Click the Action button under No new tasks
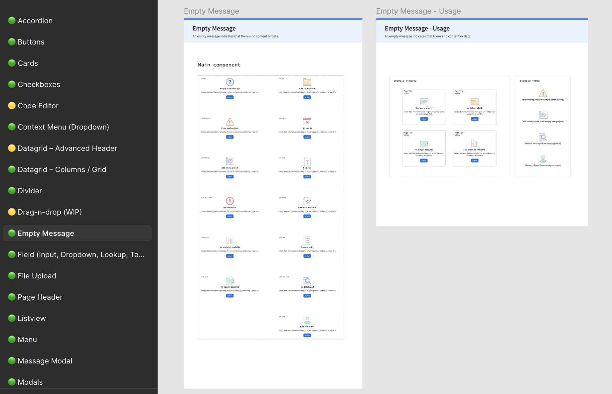Screen dimensions: 612x394 click(307, 256)
